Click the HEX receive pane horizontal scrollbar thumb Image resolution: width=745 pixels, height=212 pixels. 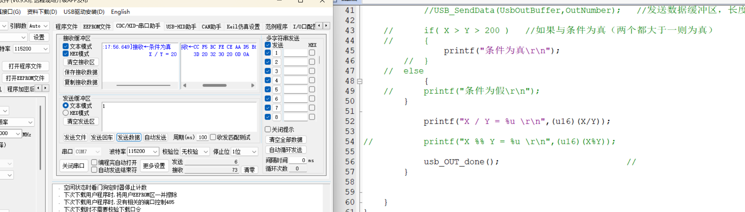click(x=214, y=85)
